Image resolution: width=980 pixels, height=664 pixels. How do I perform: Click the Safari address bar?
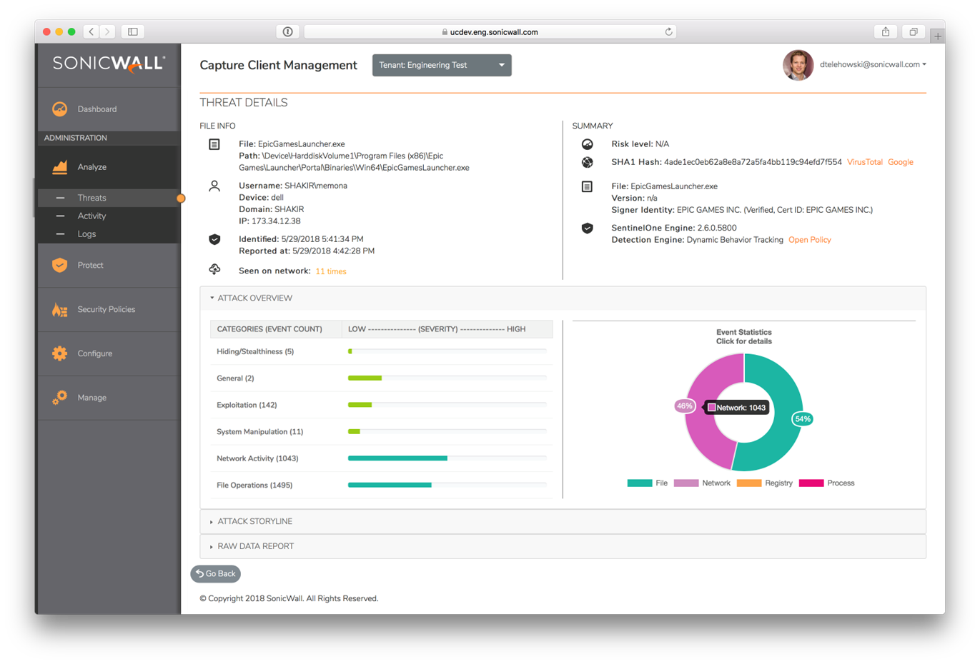(490, 31)
